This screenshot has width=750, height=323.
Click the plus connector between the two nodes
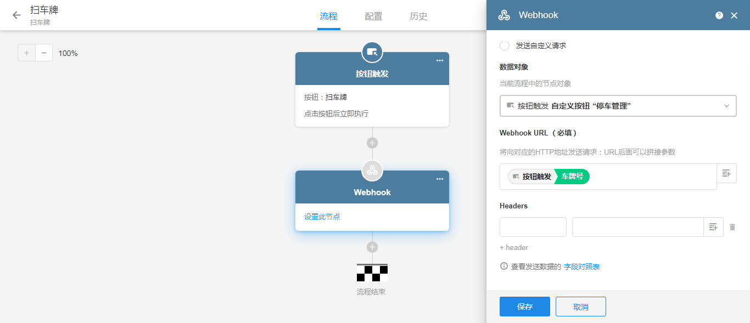pos(372,142)
